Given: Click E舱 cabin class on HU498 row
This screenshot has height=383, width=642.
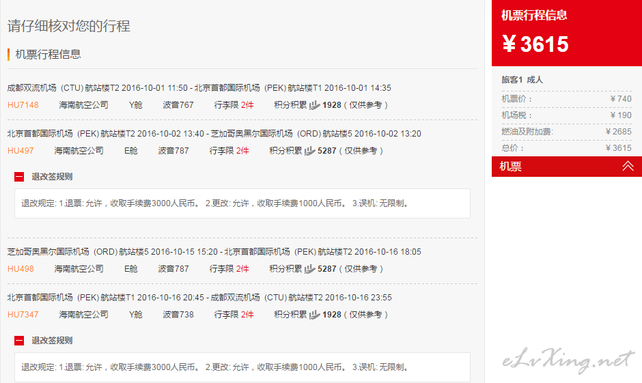Looking at the screenshot, I should tap(130, 269).
